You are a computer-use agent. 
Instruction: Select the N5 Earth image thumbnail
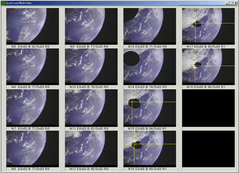click(x=33, y=26)
